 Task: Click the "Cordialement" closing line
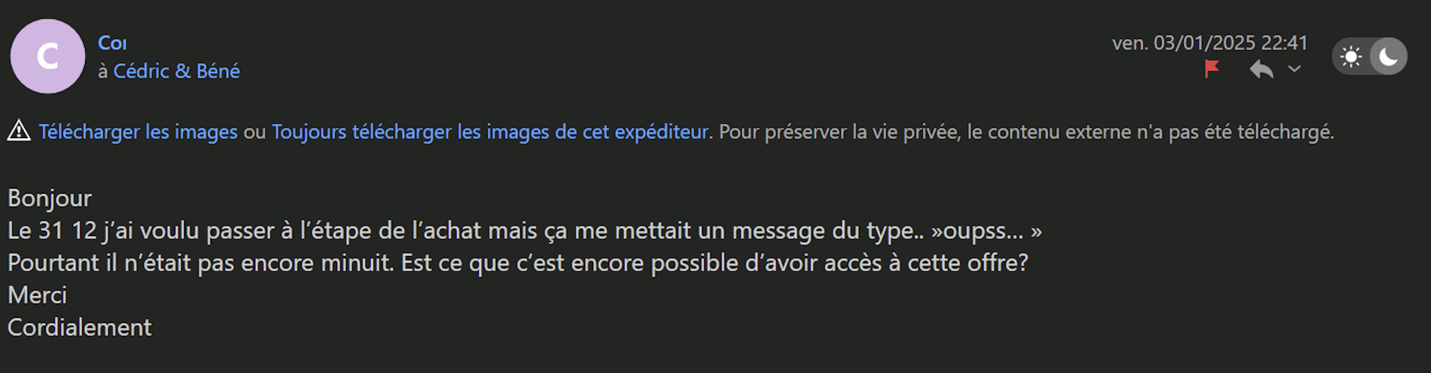[x=79, y=328]
